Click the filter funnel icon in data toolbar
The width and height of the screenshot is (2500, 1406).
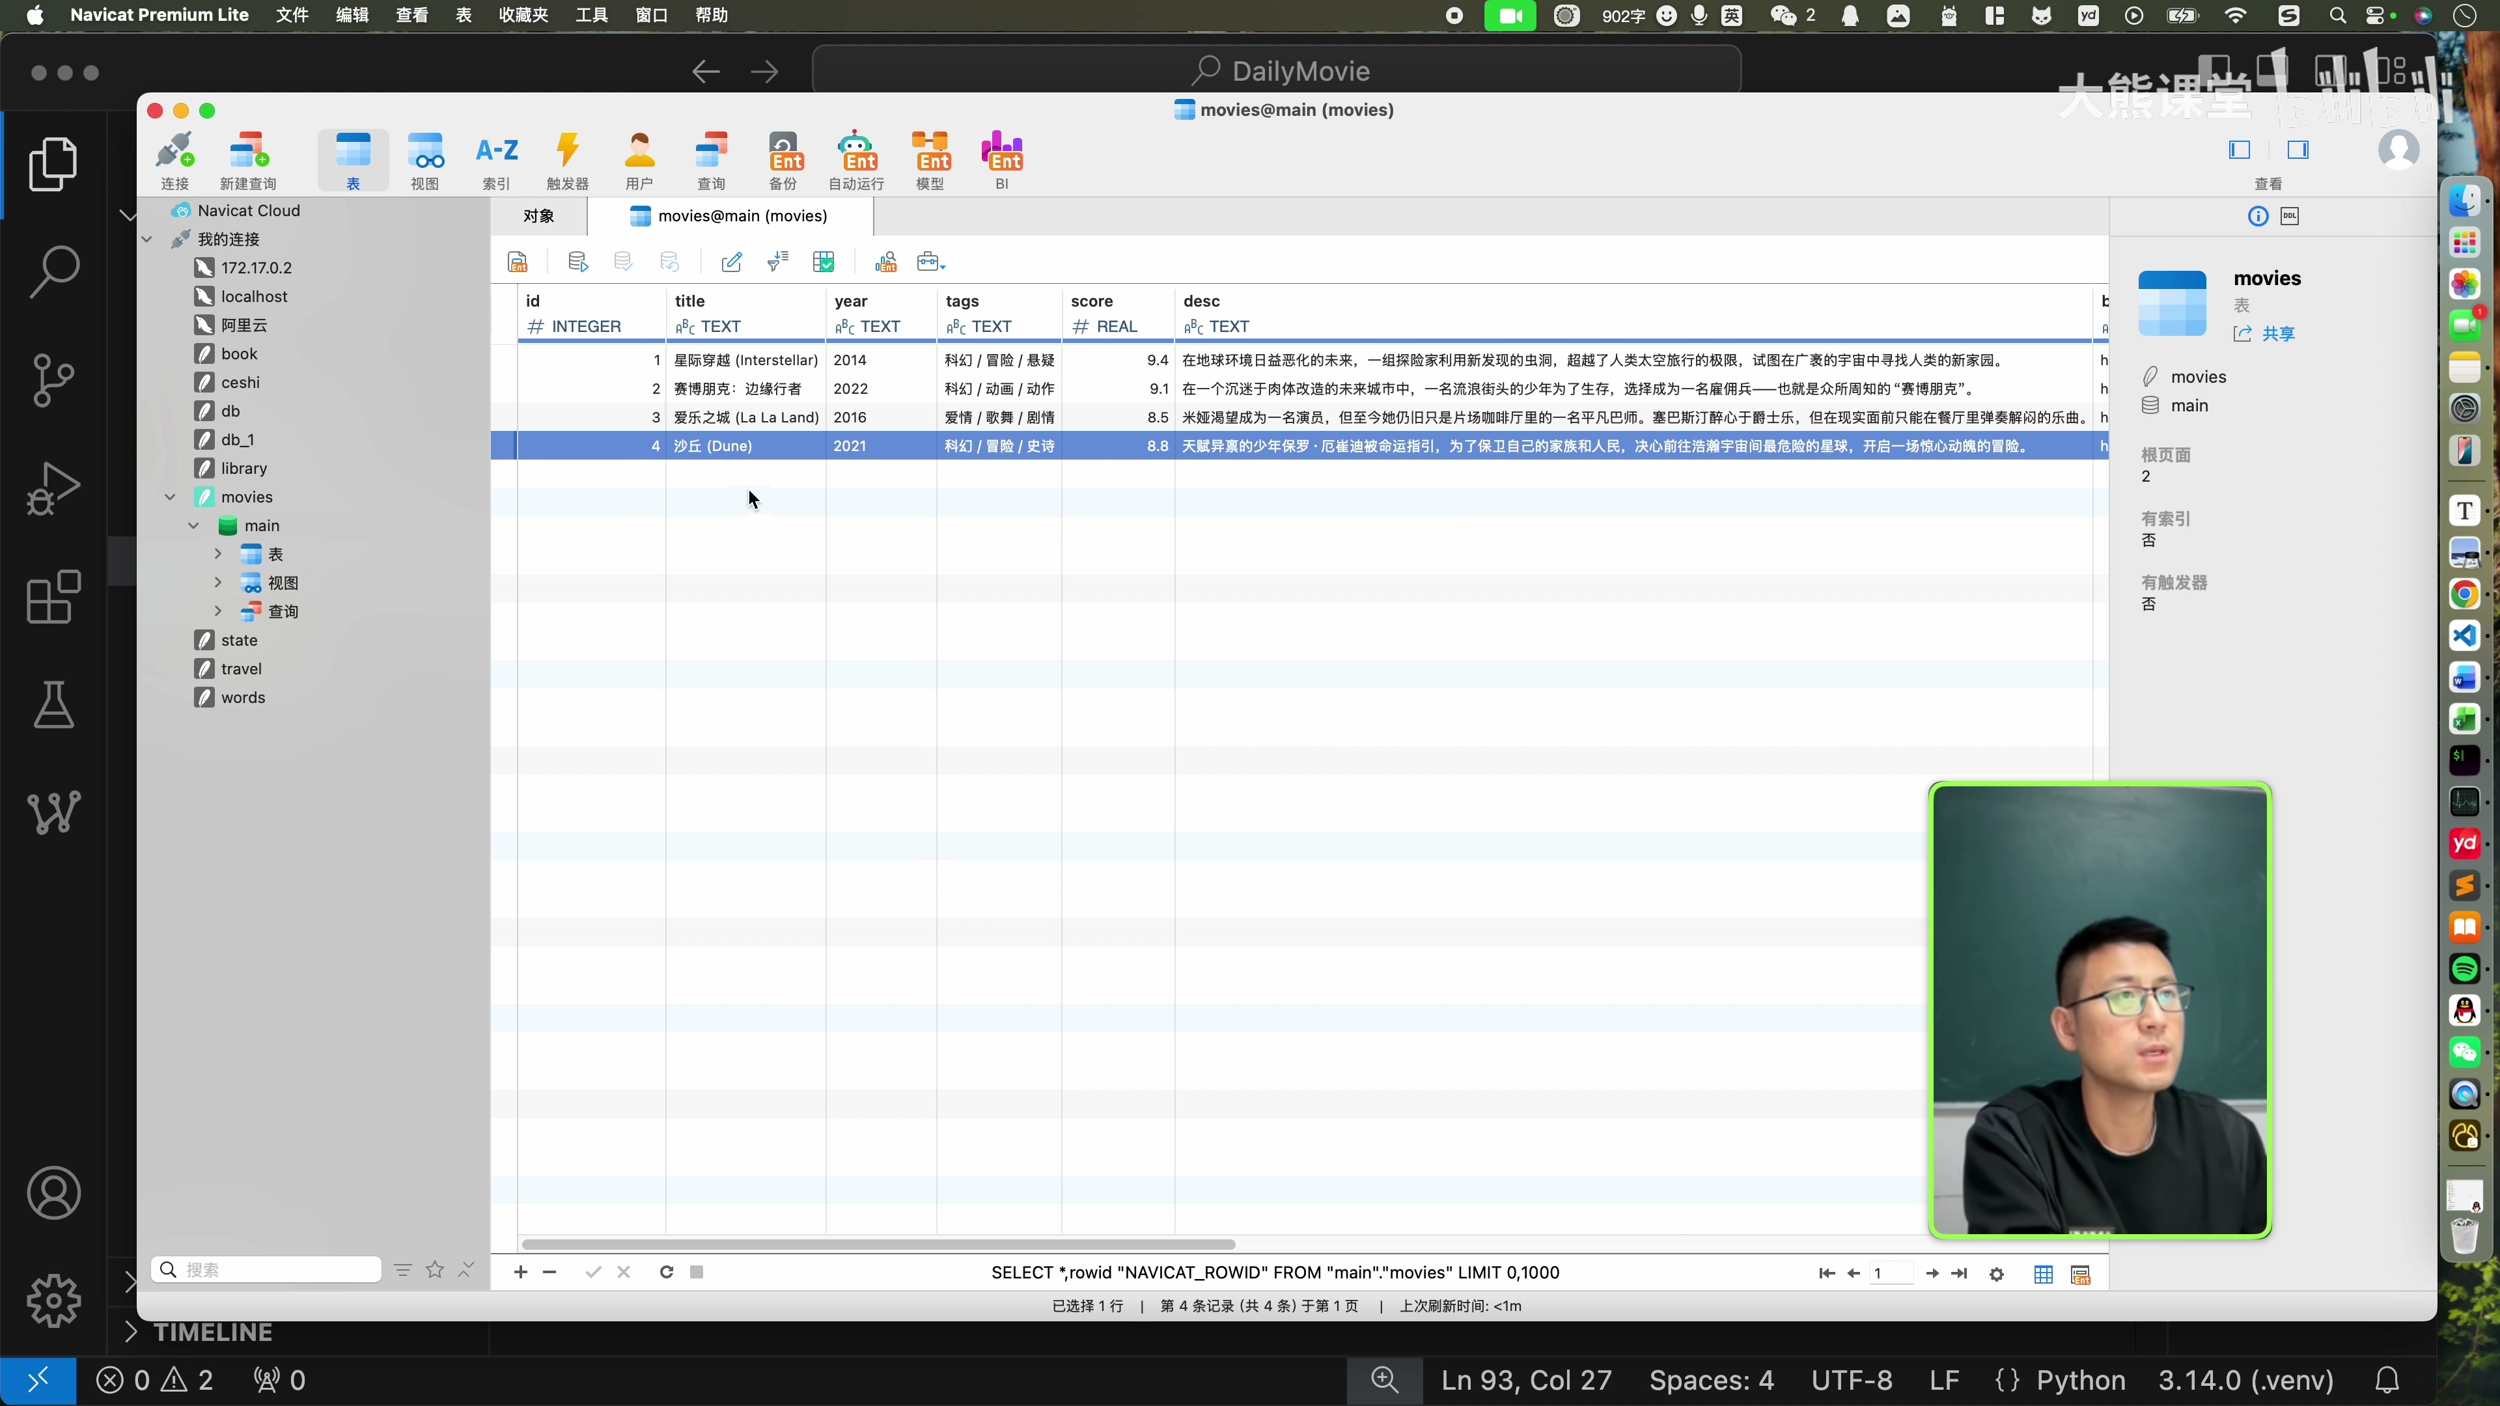(x=777, y=262)
